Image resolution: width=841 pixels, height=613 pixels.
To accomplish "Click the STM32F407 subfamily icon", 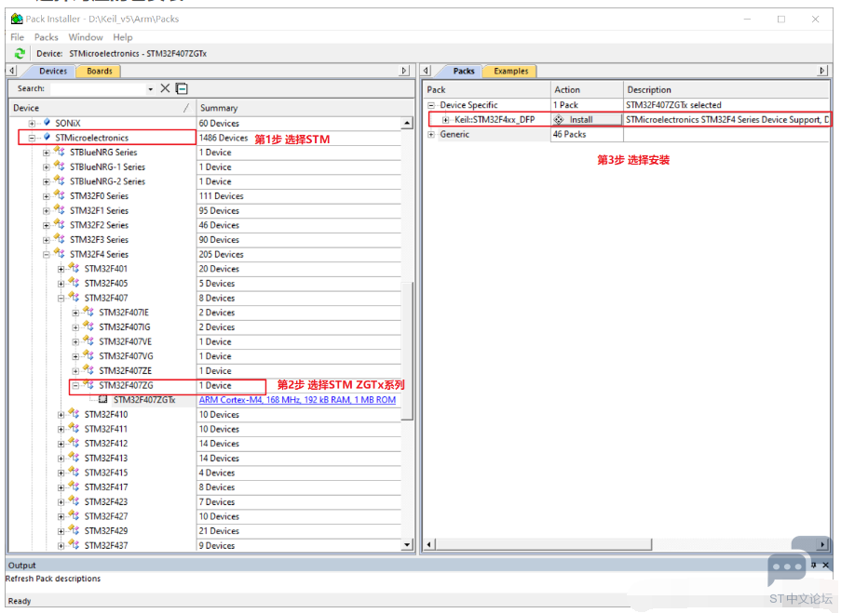I will [x=74, y=297].
